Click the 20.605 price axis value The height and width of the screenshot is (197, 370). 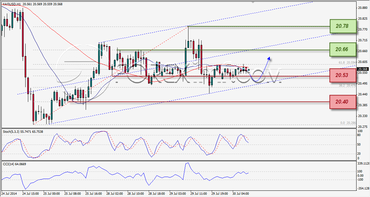tap(363, 62)
